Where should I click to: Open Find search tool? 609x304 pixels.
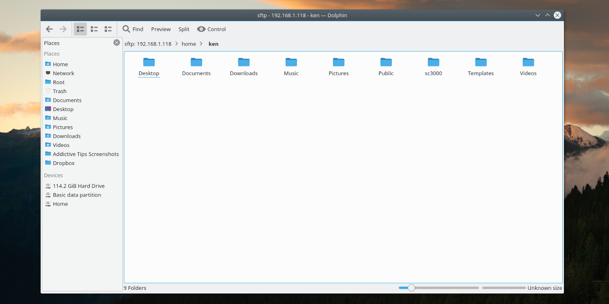point(133,29)
